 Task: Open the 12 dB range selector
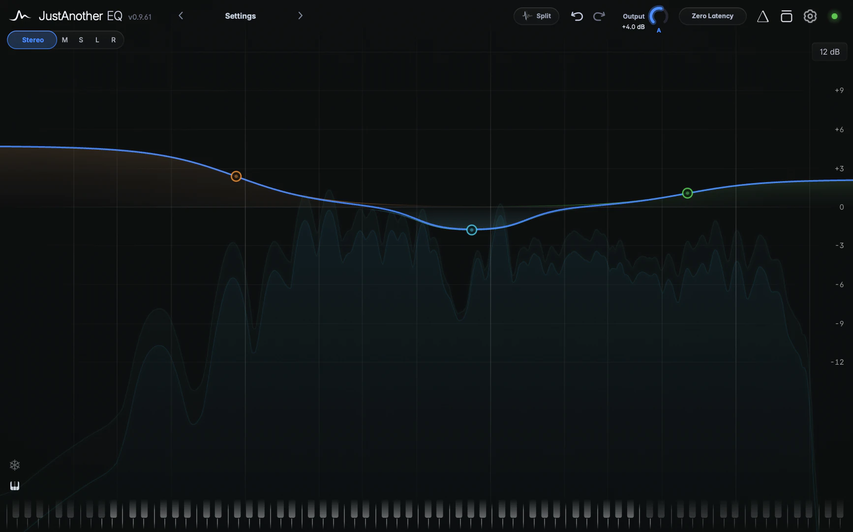tap(829, 52)
